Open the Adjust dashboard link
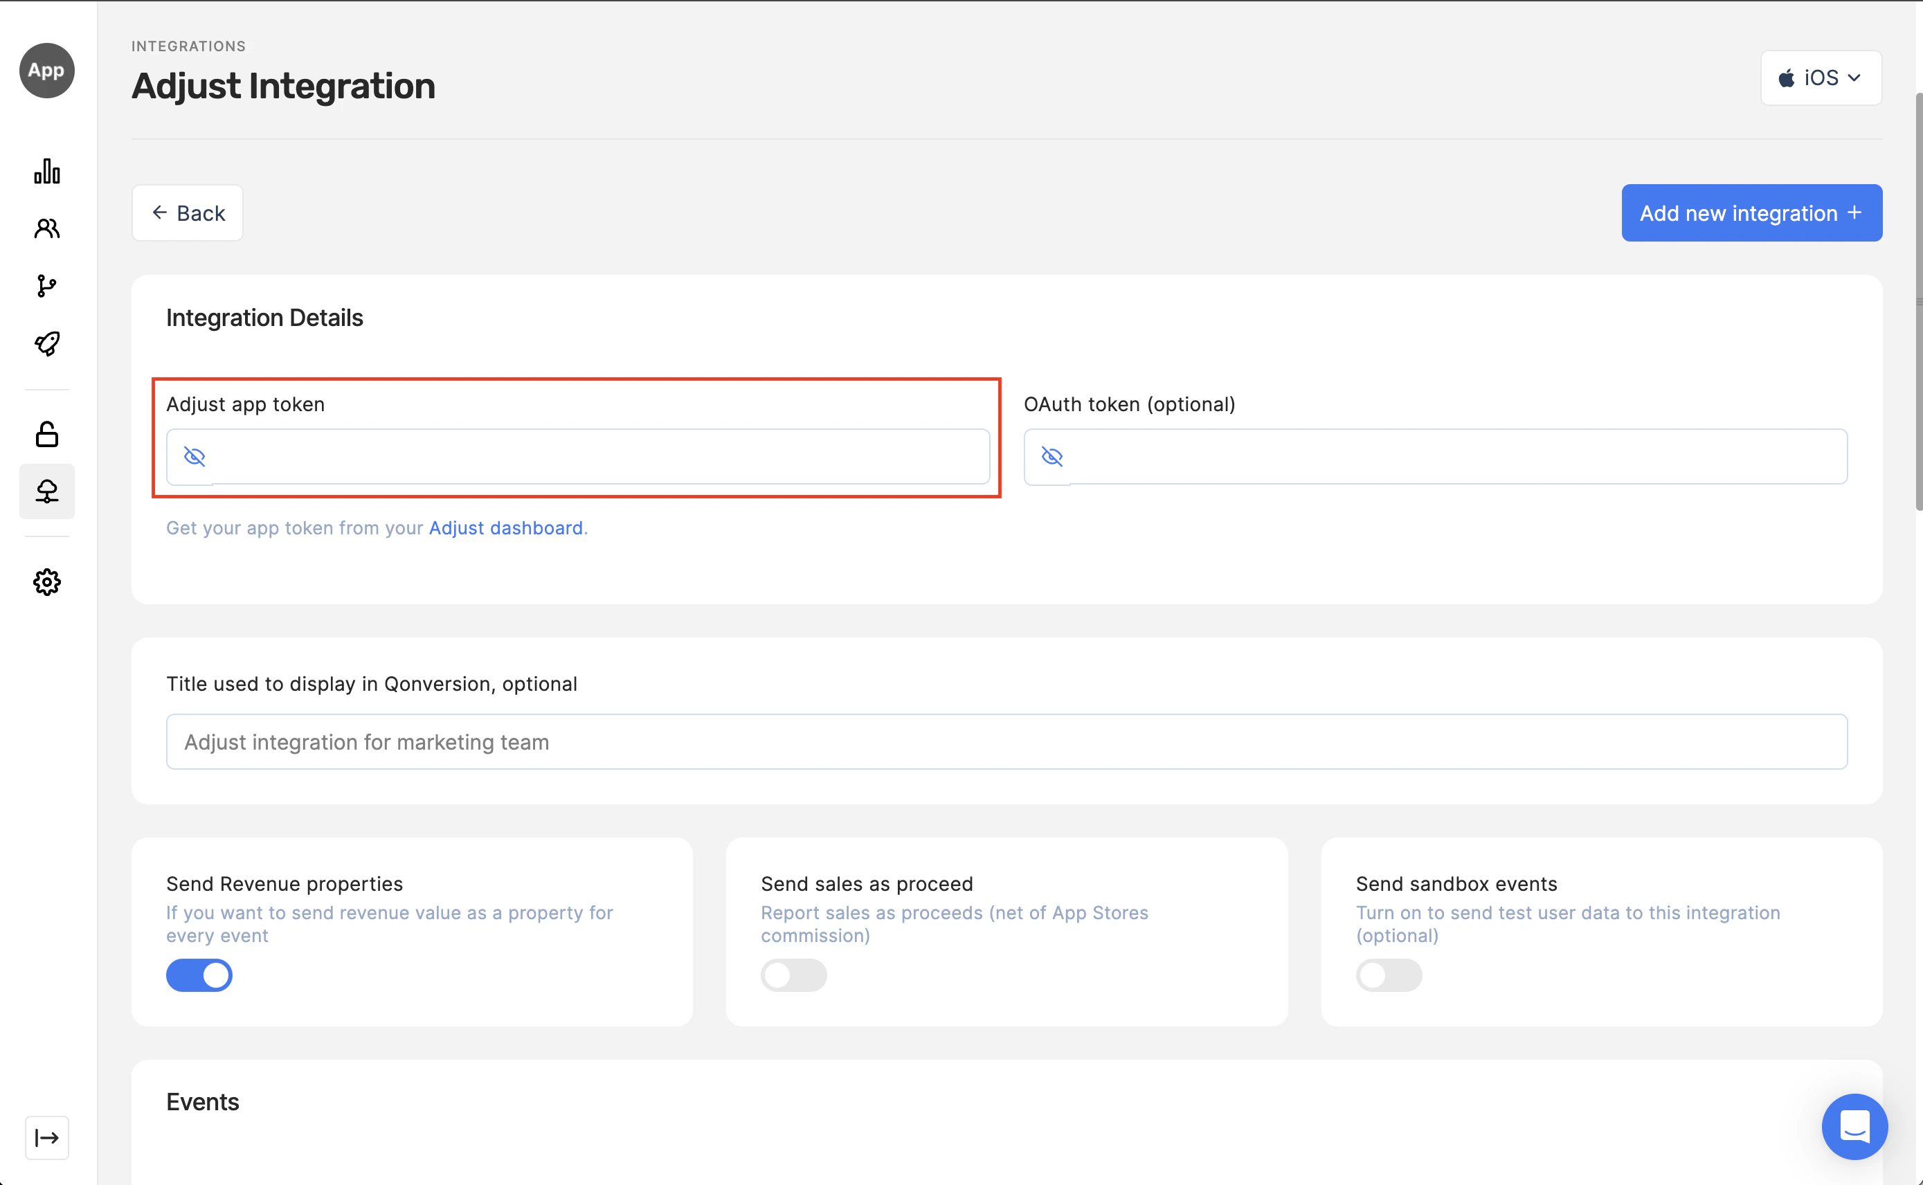The height and width of the screenshot is (1185, 1923). coord(505,527)
